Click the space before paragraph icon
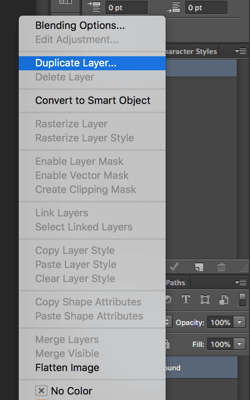Image resolution: width=250 pixels, height=400 pixels. pos(93,7)
